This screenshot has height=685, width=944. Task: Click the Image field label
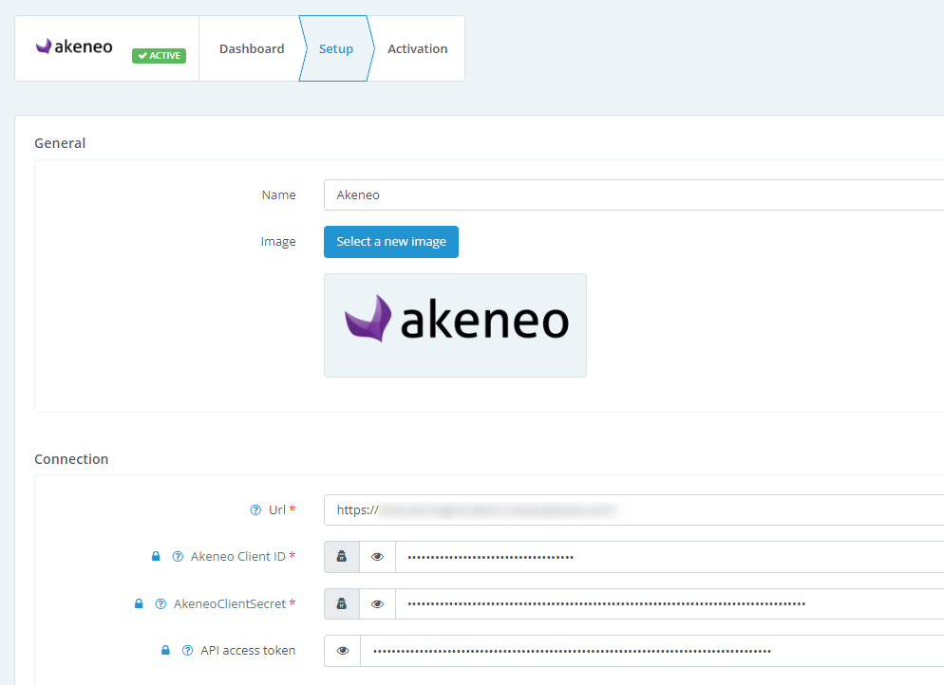(278, 242)
